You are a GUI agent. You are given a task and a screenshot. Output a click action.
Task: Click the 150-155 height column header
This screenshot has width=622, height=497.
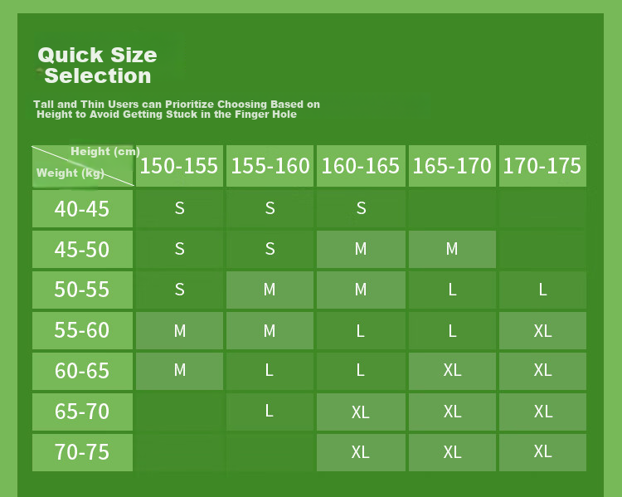tap(179, 166)
